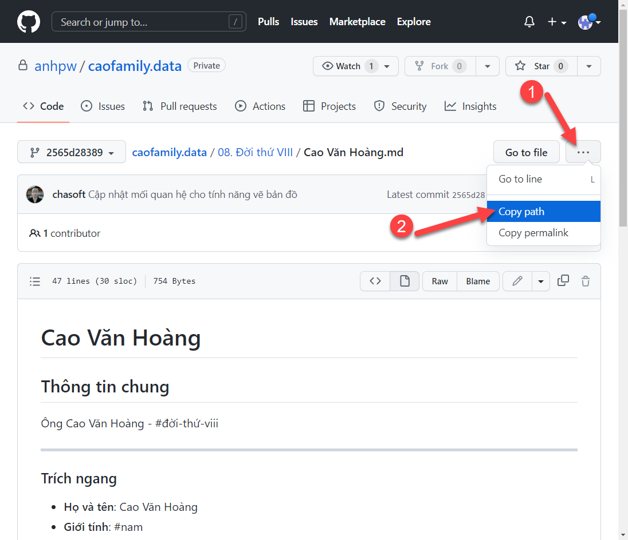Edit the file with pencil icon
Viewport: 628px width, 540px height.
click(x=517, y=281)
